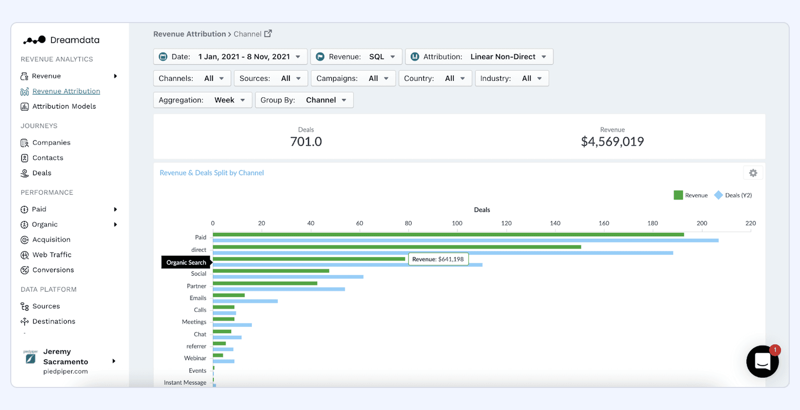Image resolution: width=800 pixels, height=410 pixels.
Task: Toggle visibility of the Organic Search channel
Action: point(186,262)
